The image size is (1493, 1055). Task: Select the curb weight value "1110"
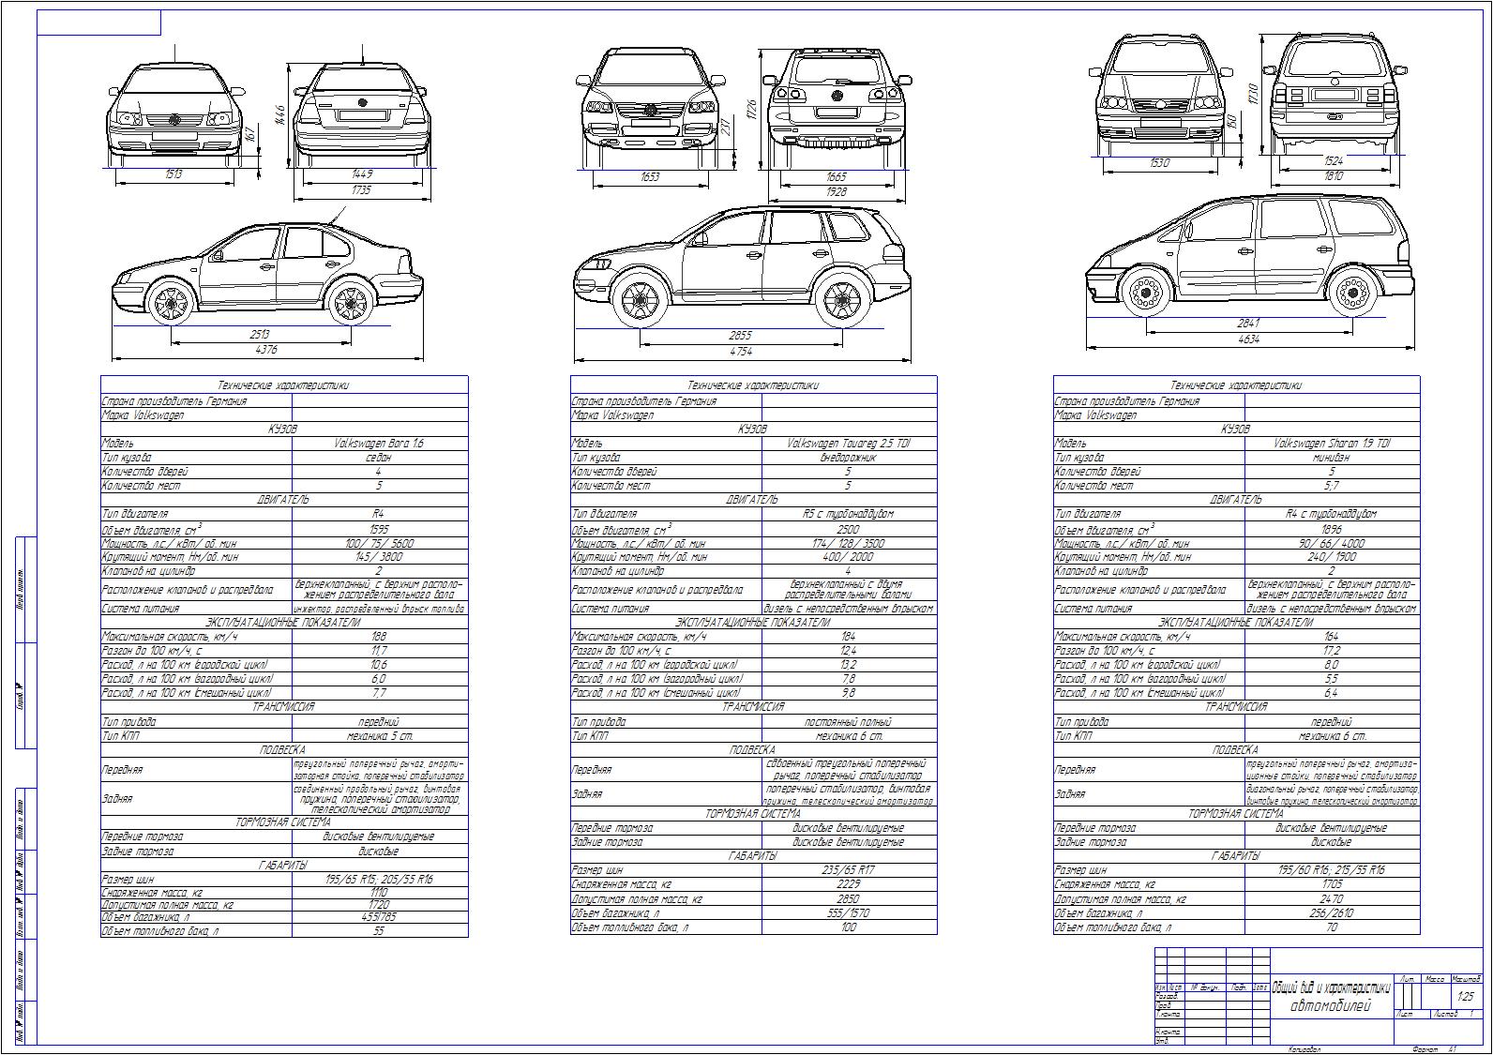379,894
